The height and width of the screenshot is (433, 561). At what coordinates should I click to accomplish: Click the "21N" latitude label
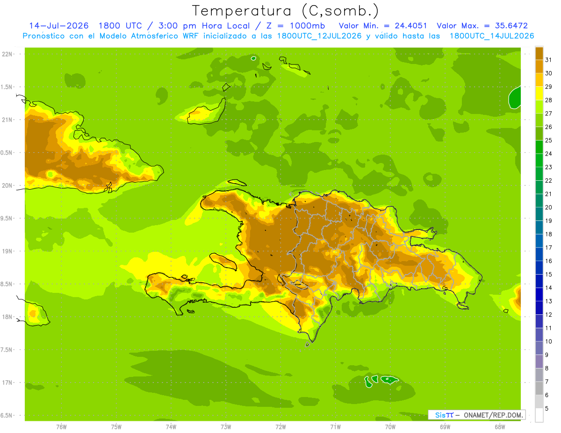pyautogui.click(x=7, y=120)
